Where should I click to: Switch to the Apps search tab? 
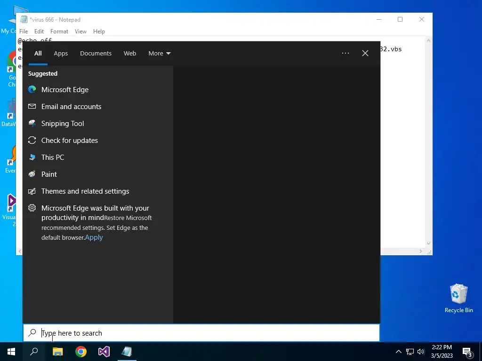(61, 54)
